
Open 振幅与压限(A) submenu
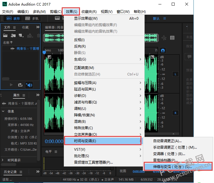[104, 83]
